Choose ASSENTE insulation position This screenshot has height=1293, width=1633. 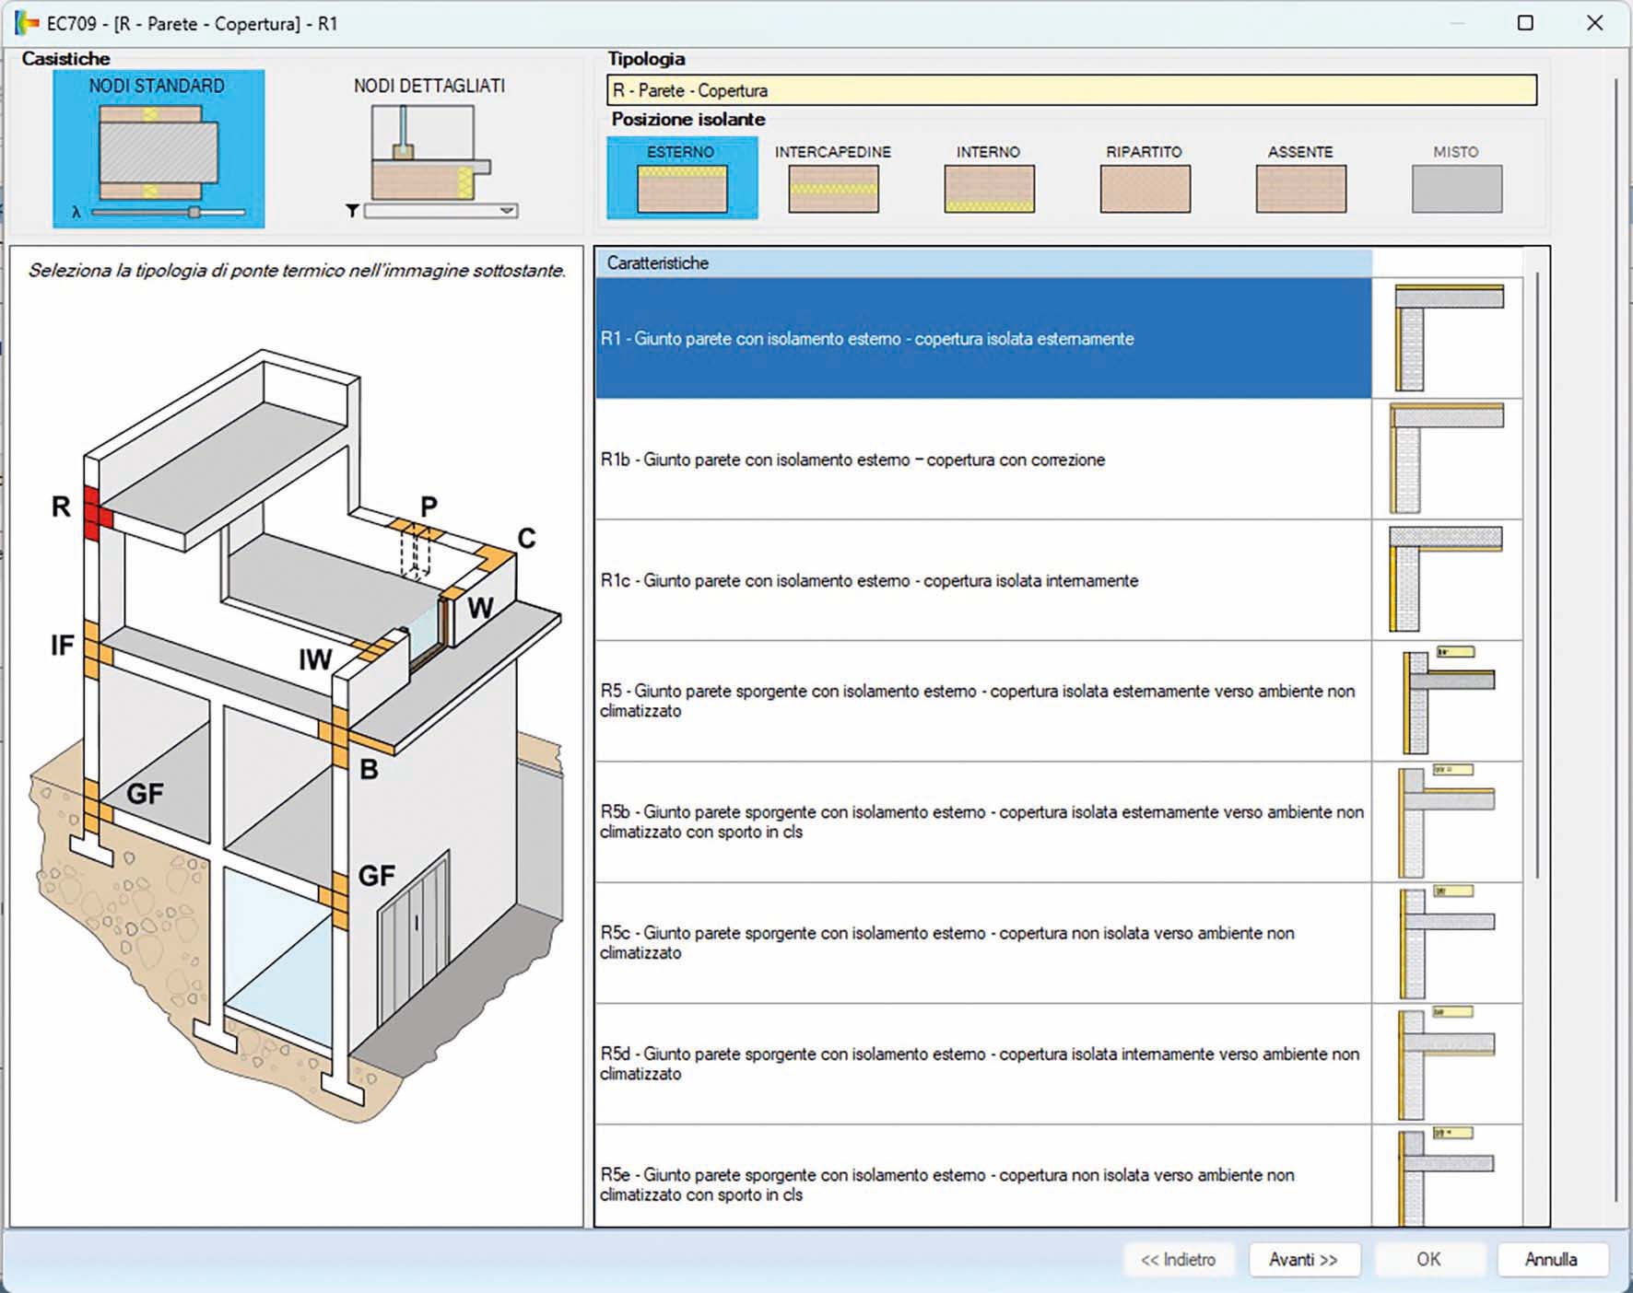[x=1300, y=180]
